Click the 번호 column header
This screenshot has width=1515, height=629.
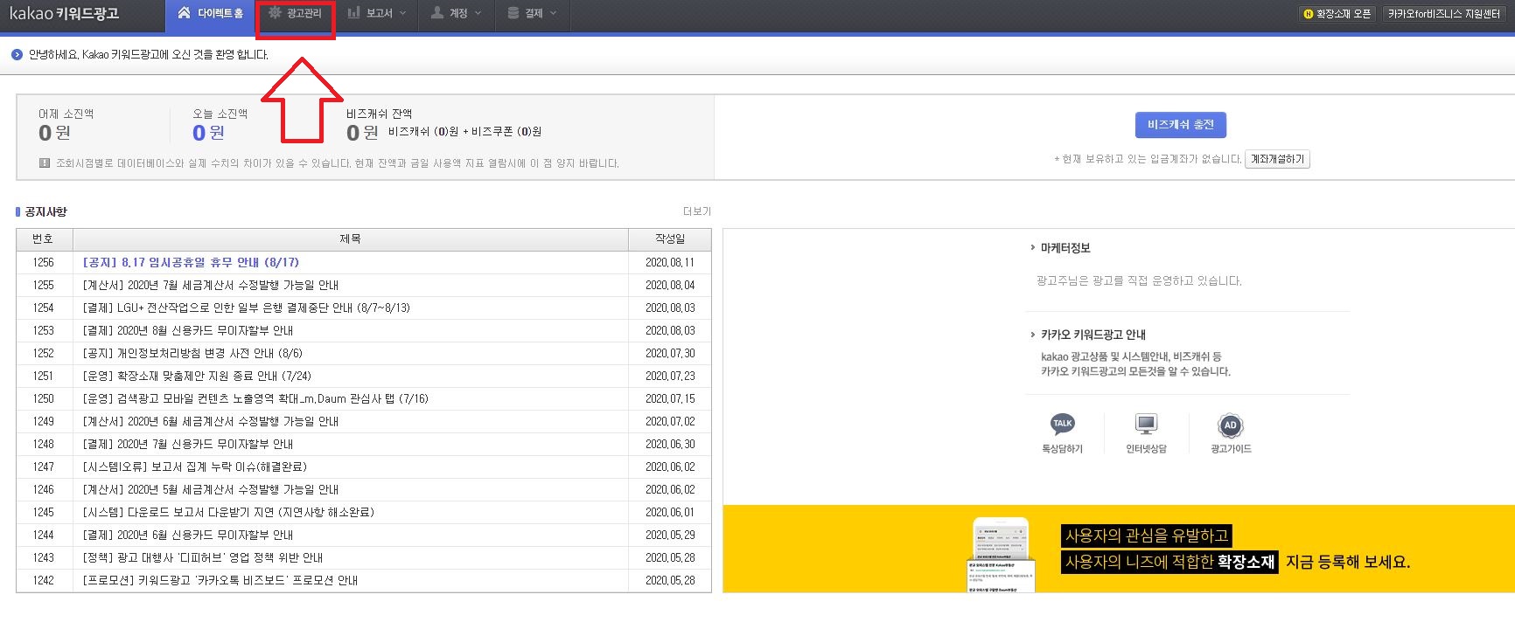click(44, 239)
